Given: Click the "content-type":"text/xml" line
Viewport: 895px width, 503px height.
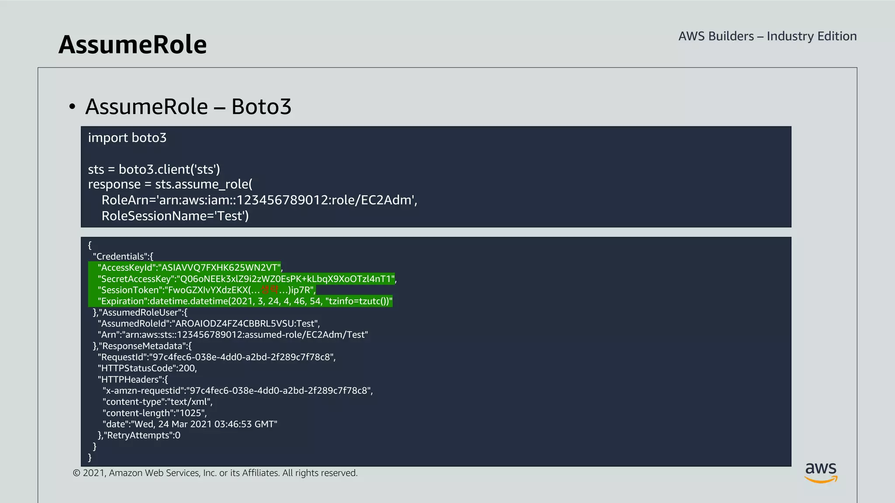Looking at the screenshot, I should pyautogui.click(x=157, y=402).
